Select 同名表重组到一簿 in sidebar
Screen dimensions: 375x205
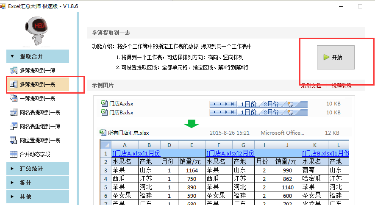tap(38, 126)
